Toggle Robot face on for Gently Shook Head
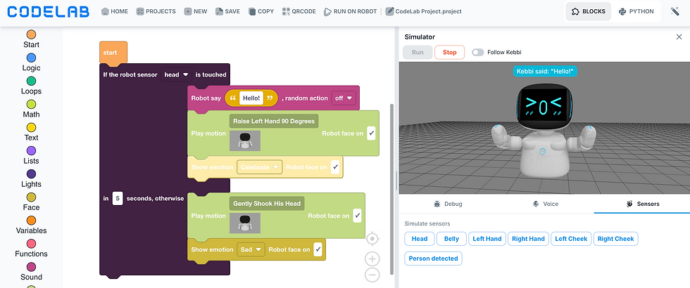690x288 pixels. coord(357,216)
